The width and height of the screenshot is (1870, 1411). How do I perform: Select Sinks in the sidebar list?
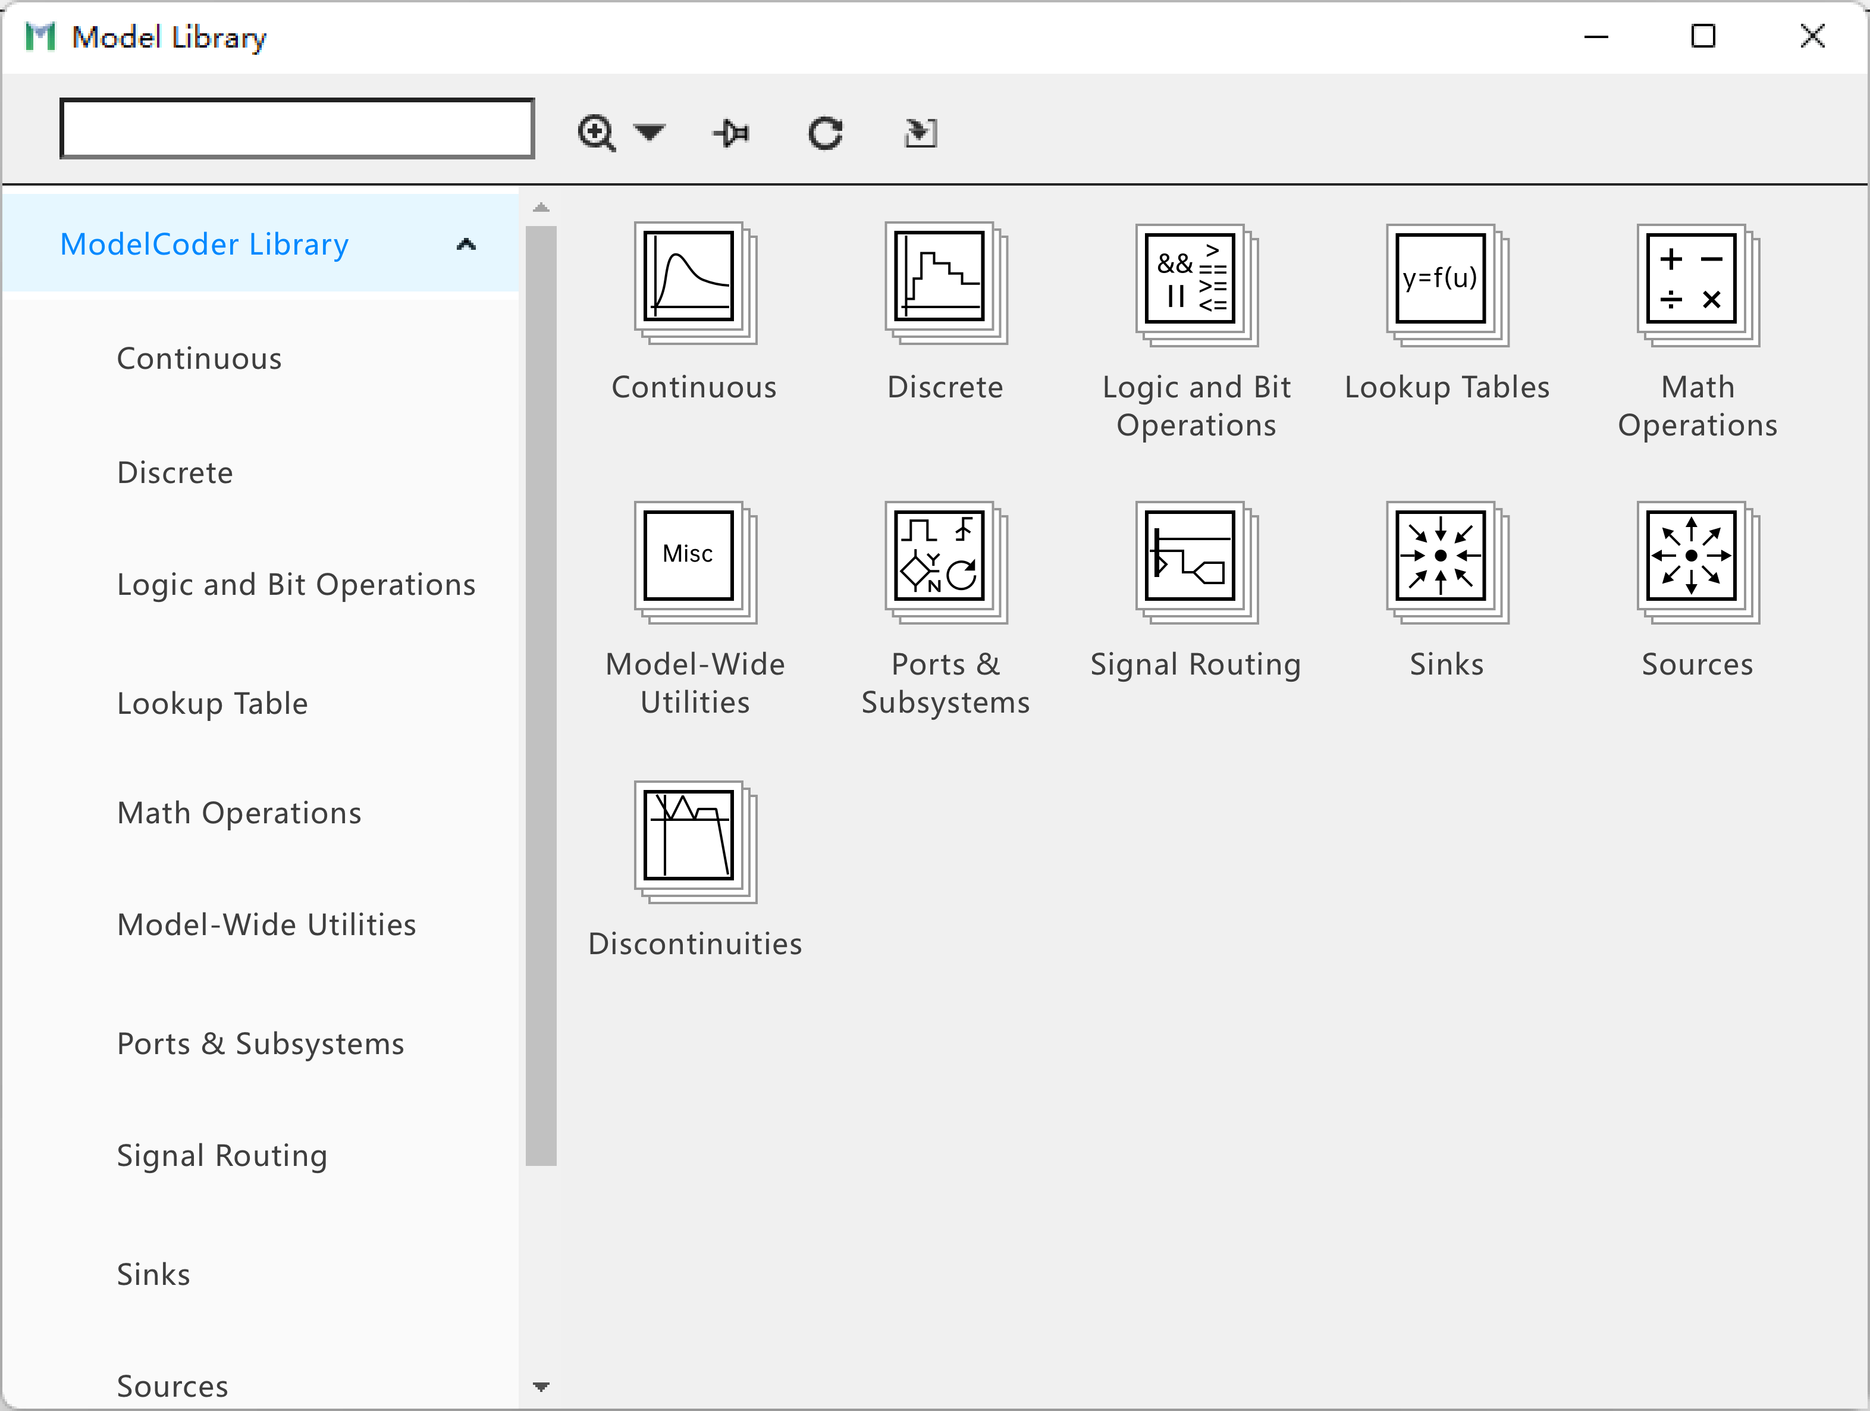tap(154, 1274)
